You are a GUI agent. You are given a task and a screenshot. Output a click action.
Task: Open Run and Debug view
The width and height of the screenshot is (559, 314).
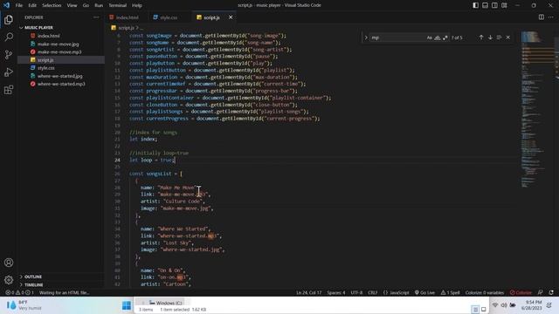click(9, 72)
